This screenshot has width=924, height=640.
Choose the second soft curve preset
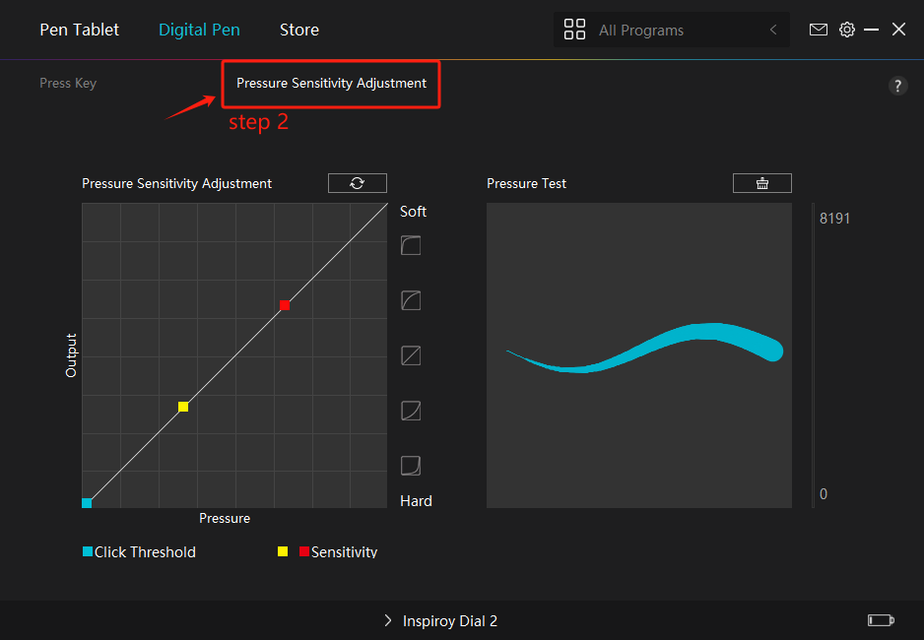[x=411, y=300]
